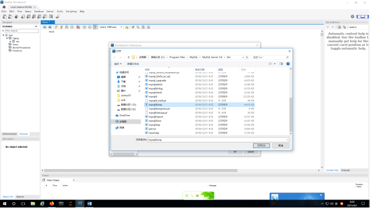
Task: Toggle autocommit mode button
Action: [x=95, y=27]
